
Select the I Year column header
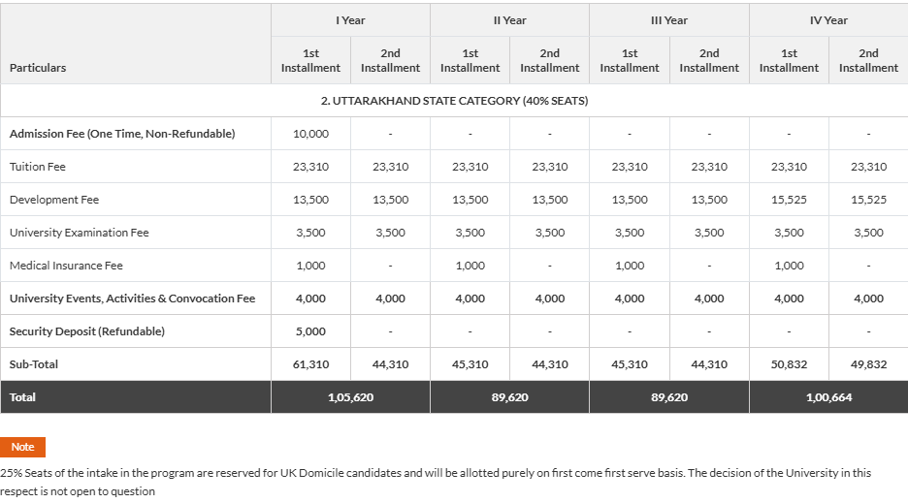(350, 20)
